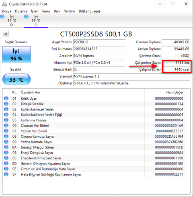Image resolution: width=193 pixels, height=197 pixels.
Task: Click the 33 °C temperature button
Action: (16, 79)
